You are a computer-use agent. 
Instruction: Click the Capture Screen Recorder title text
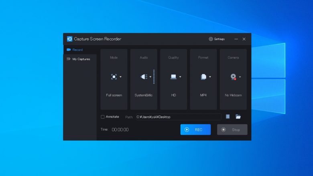pyautogui.click(x=98, y=39)
